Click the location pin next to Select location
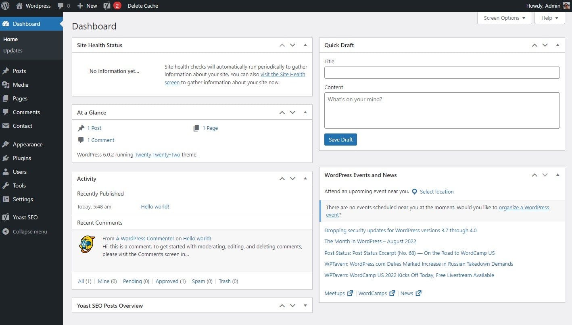Image resolution: width=572 pixels, height=325 pixels. pos(415,192)
